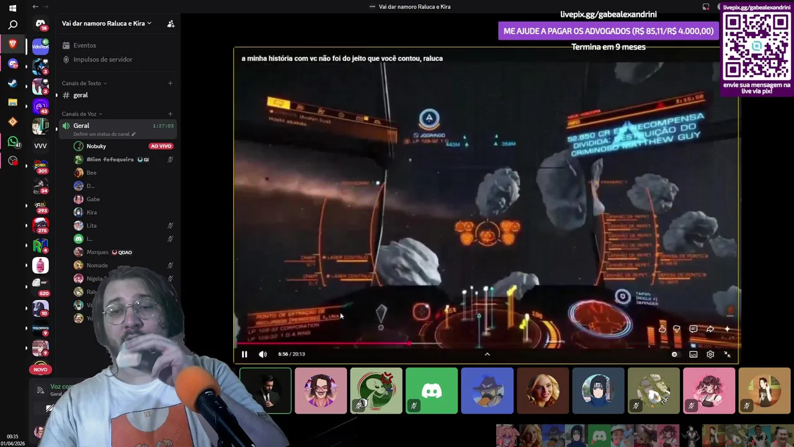Open video settings gear icon
Image resolution: width=794 pixels, height=447 pixels.
point(710,354)
